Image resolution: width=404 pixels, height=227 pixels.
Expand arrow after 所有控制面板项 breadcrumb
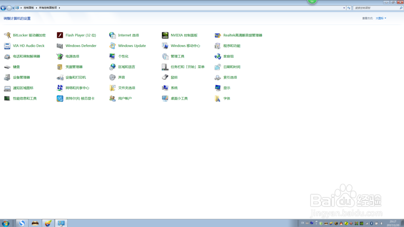[59, 8]
